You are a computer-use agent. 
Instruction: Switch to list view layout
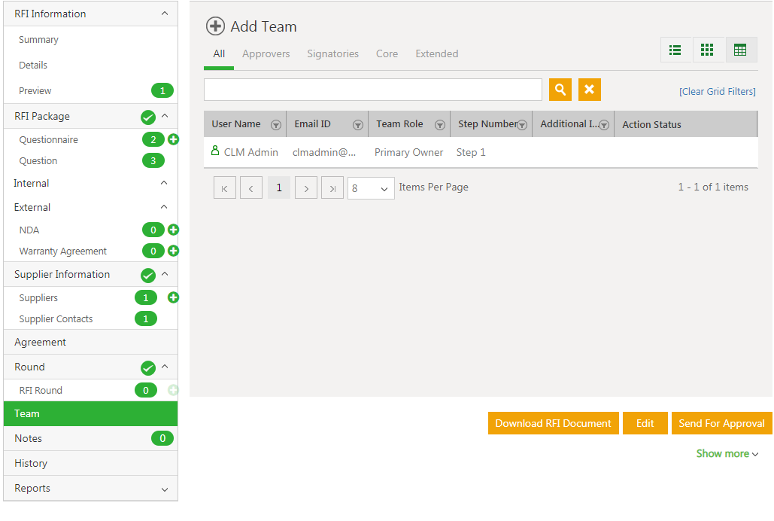click(x=675, y=50)
